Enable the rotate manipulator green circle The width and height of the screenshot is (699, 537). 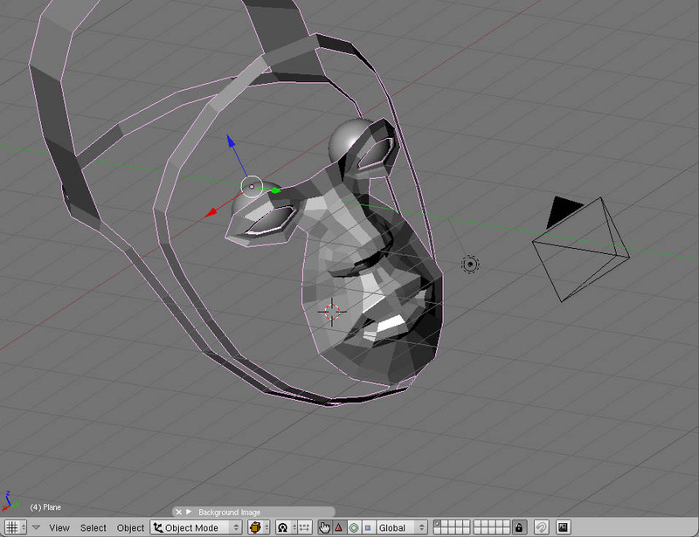(x=354, y=527)
